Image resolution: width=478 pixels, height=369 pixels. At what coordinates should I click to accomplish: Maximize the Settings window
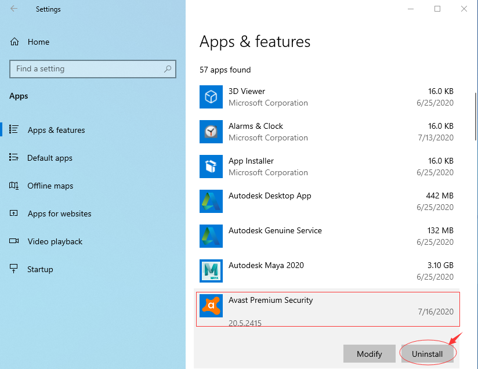(437, 9)
